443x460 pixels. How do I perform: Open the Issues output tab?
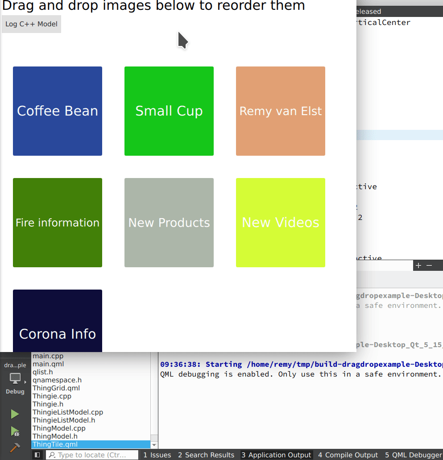click(x=157, y=455)
